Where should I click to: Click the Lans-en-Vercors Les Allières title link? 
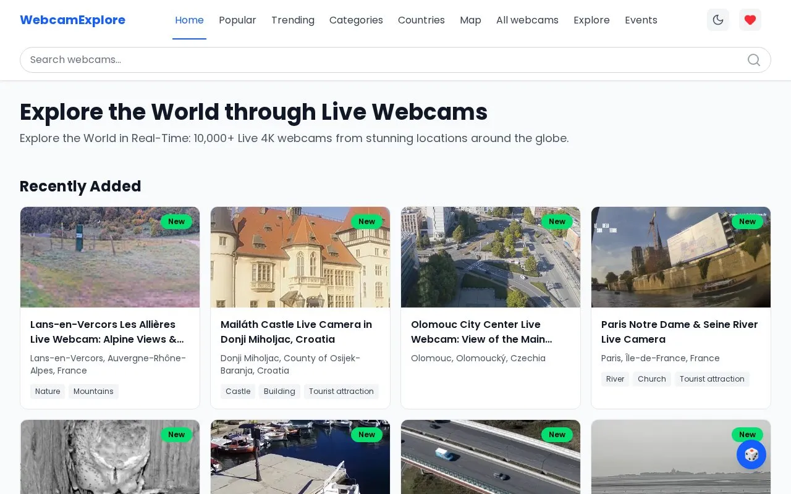pyautogui.click(x=107, y=332)
